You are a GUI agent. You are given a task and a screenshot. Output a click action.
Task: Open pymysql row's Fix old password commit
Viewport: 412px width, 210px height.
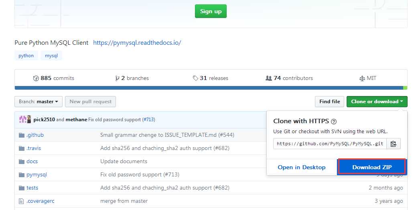(x=140, y=175)
